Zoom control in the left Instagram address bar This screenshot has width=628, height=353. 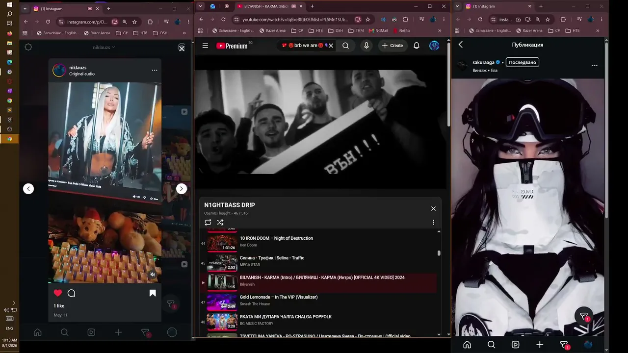click(125, 22)
